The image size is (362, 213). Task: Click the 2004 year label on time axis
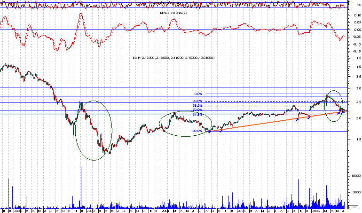click(165, 211)
